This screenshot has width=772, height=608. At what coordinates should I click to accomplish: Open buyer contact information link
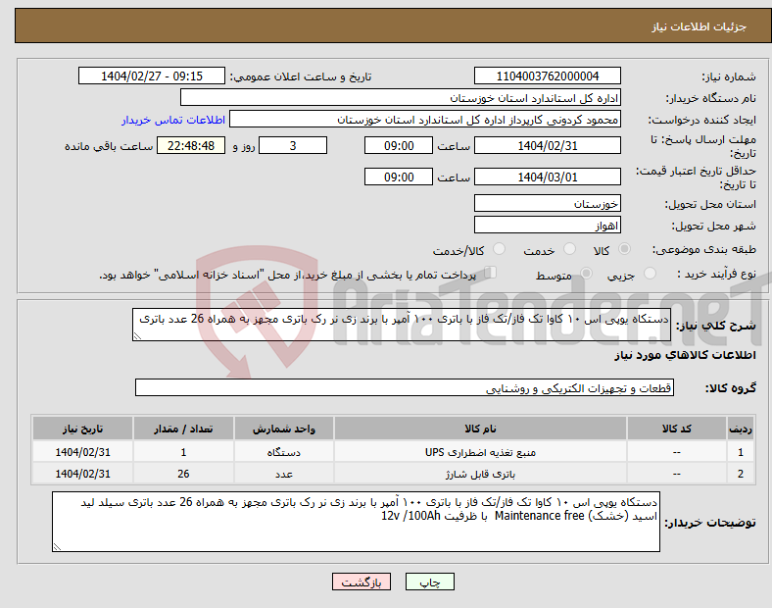pyautogui.click(x=173, y=120)
